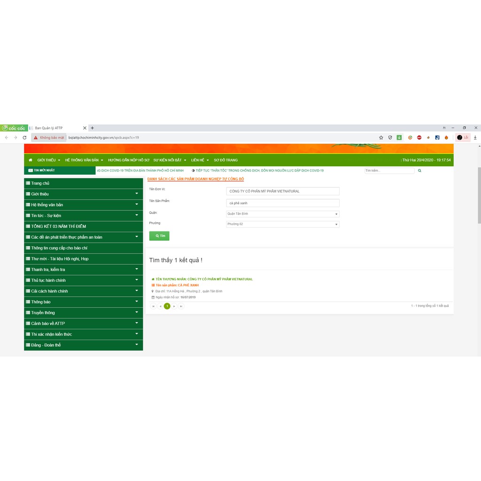Reload the page with browser refresh icon

tap(24, 138)
